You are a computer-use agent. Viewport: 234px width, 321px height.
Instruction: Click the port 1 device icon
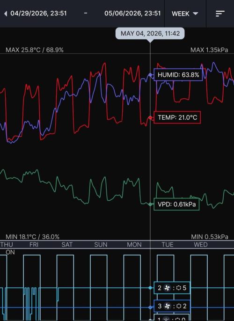[166, 319]
